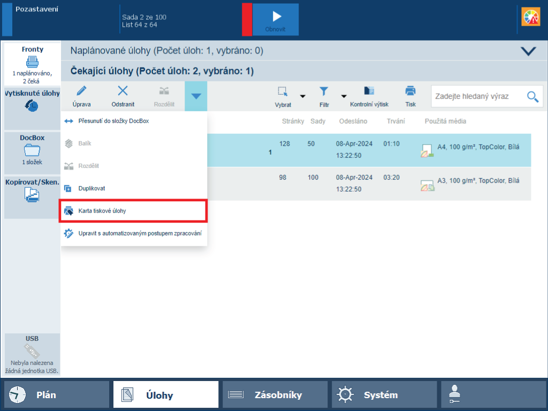Click the Stránky column header
The width and height of the screenshot is (548, 411).
click(293, 121)
